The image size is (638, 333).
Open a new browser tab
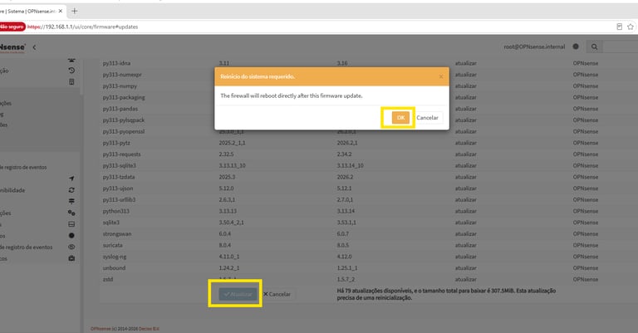[74, 11]
